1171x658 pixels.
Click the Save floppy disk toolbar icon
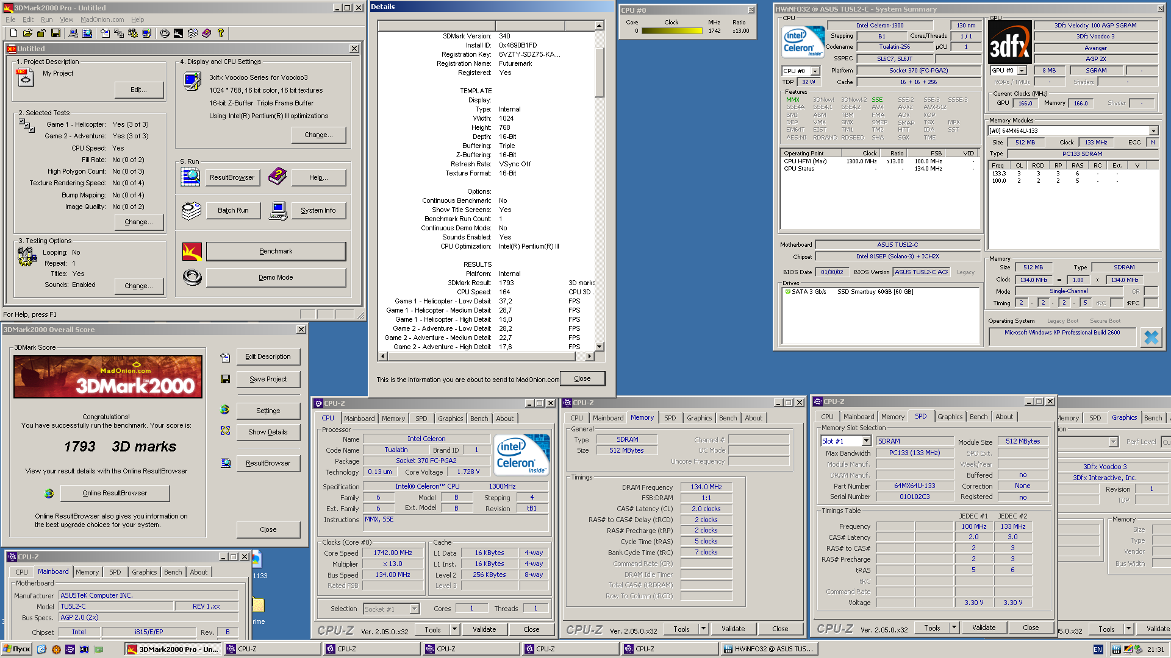[56, 34]
